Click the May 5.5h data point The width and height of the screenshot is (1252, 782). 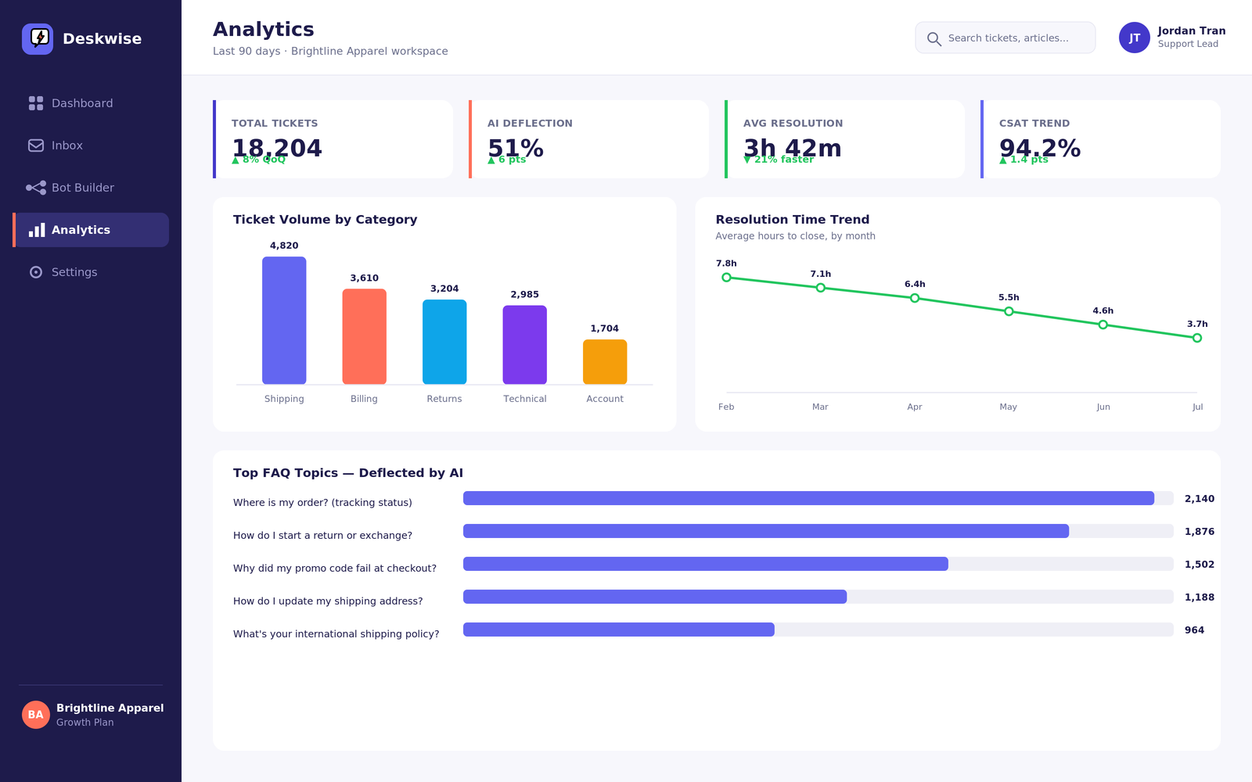coord(1009,311)
